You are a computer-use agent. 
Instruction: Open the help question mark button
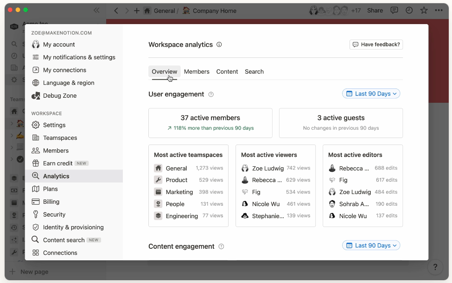(x=435, y=267)
